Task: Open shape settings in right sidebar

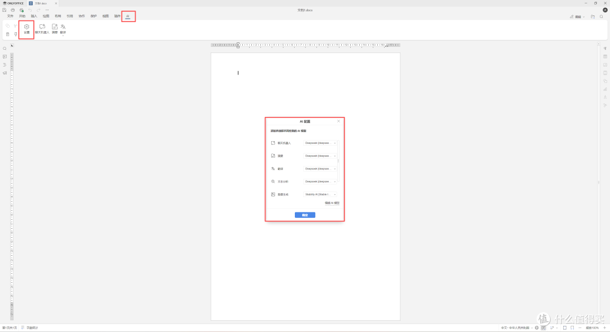Action: [605, 81]
